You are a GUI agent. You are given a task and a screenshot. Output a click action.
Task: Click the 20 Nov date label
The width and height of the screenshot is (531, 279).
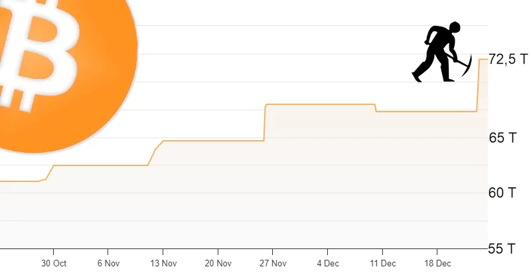coord(218,263)
